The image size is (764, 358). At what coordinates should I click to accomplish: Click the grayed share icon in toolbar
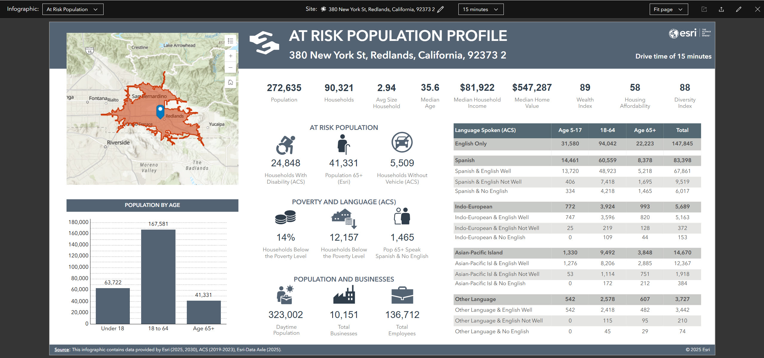pos(704,9)
